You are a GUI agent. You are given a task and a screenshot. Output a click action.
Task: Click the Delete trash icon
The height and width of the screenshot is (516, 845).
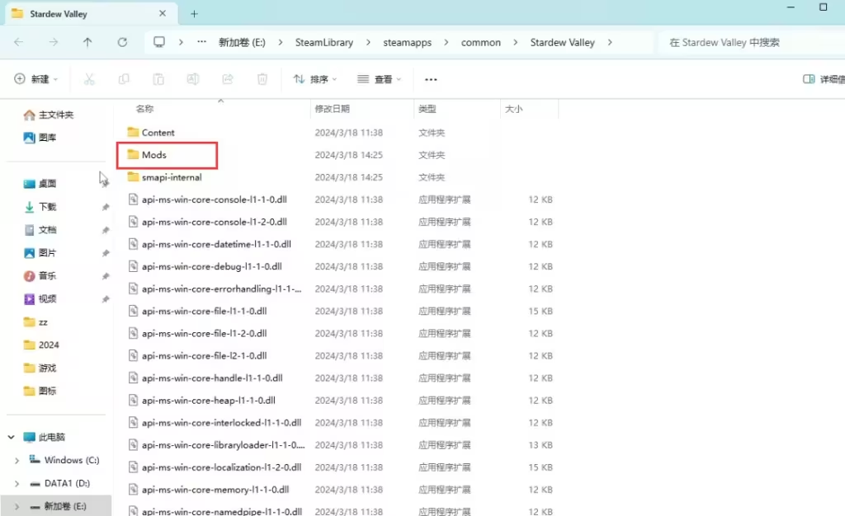(262, 80)
